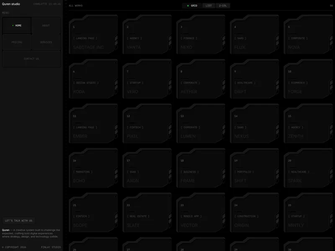Click the CONTACT US button
The width and height of the screenshot is (335, 251).
[31, 59]
